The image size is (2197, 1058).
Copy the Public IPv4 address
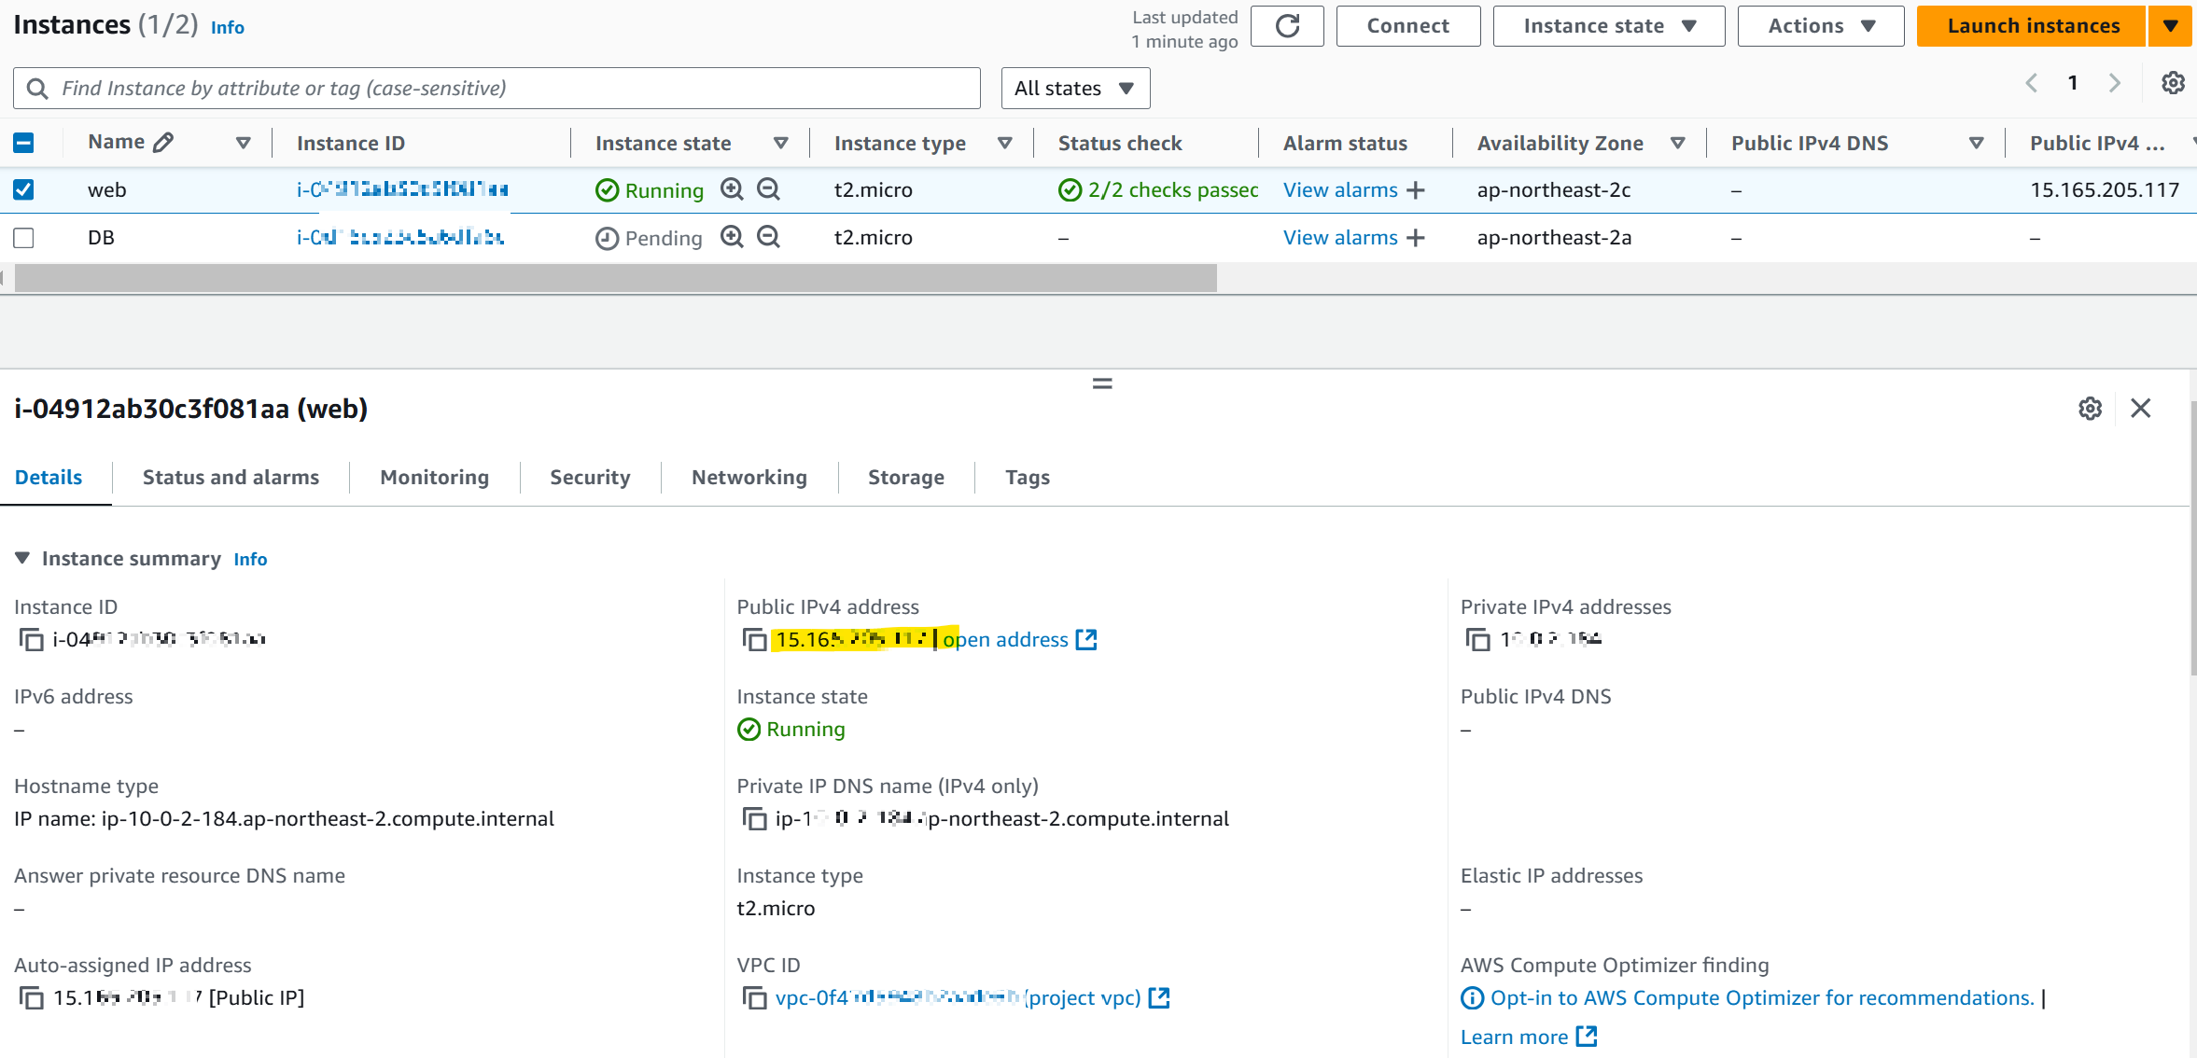tap(754, 640)
